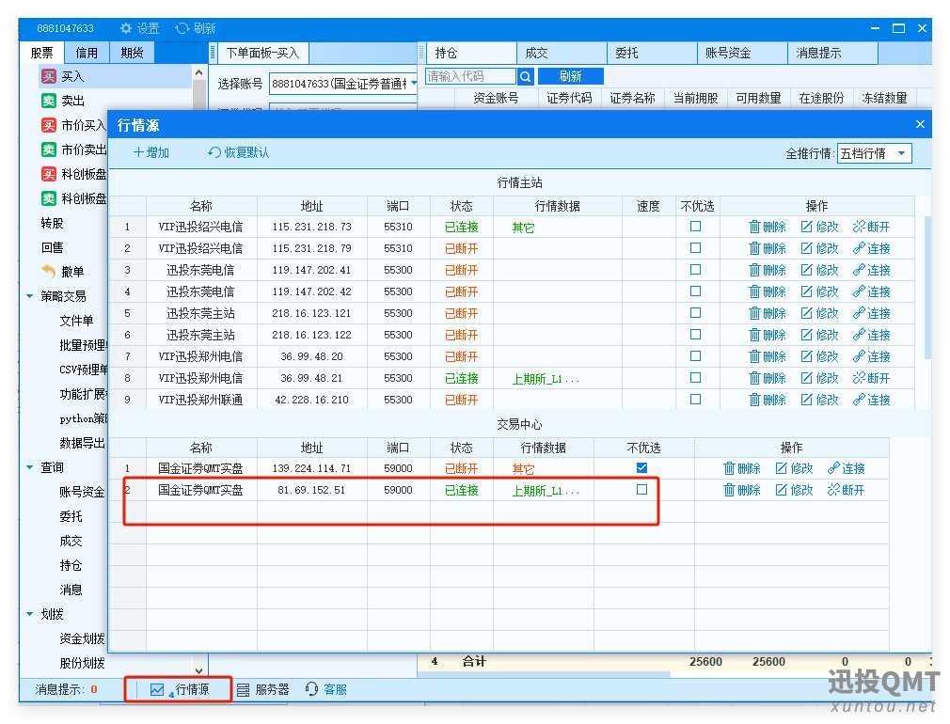Uncheck 不优选 for 国金证券QMT实盘 row 1
This screenshot has width=950, height=724.
(x=641, y=467)
